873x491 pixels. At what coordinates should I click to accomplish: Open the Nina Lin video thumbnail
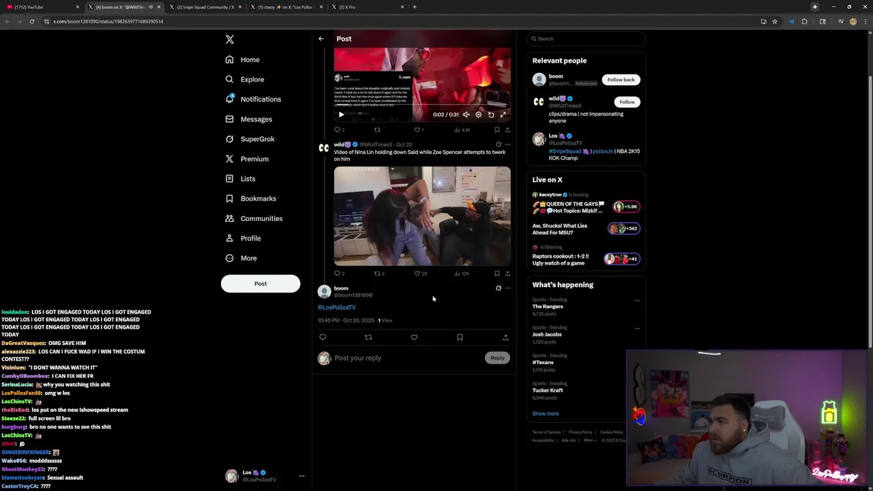pyautogui.click(x=422, y=216)
